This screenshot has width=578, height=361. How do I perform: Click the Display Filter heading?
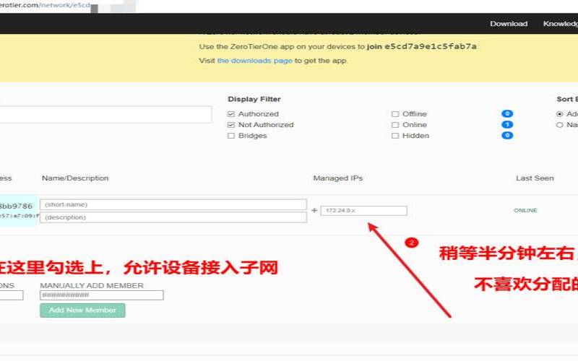(254, 99)
